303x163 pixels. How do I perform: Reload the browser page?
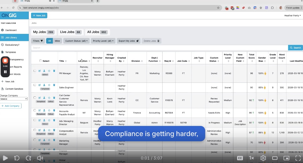(x=13, y=8)
